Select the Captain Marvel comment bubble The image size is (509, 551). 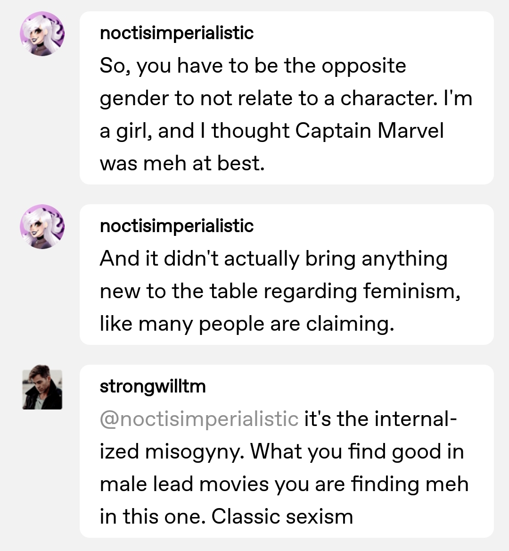coord(287,98)
